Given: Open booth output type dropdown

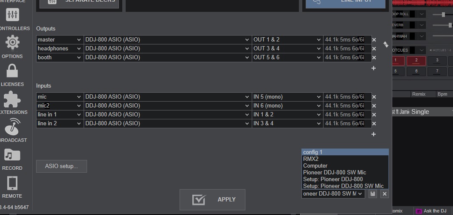Looking at the screenshot, I should tap(60, 58).
